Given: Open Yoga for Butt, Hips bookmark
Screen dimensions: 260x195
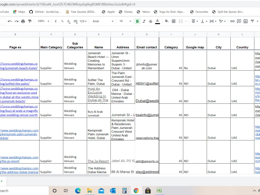Looking at the screenshot, I should coord(169,12).
